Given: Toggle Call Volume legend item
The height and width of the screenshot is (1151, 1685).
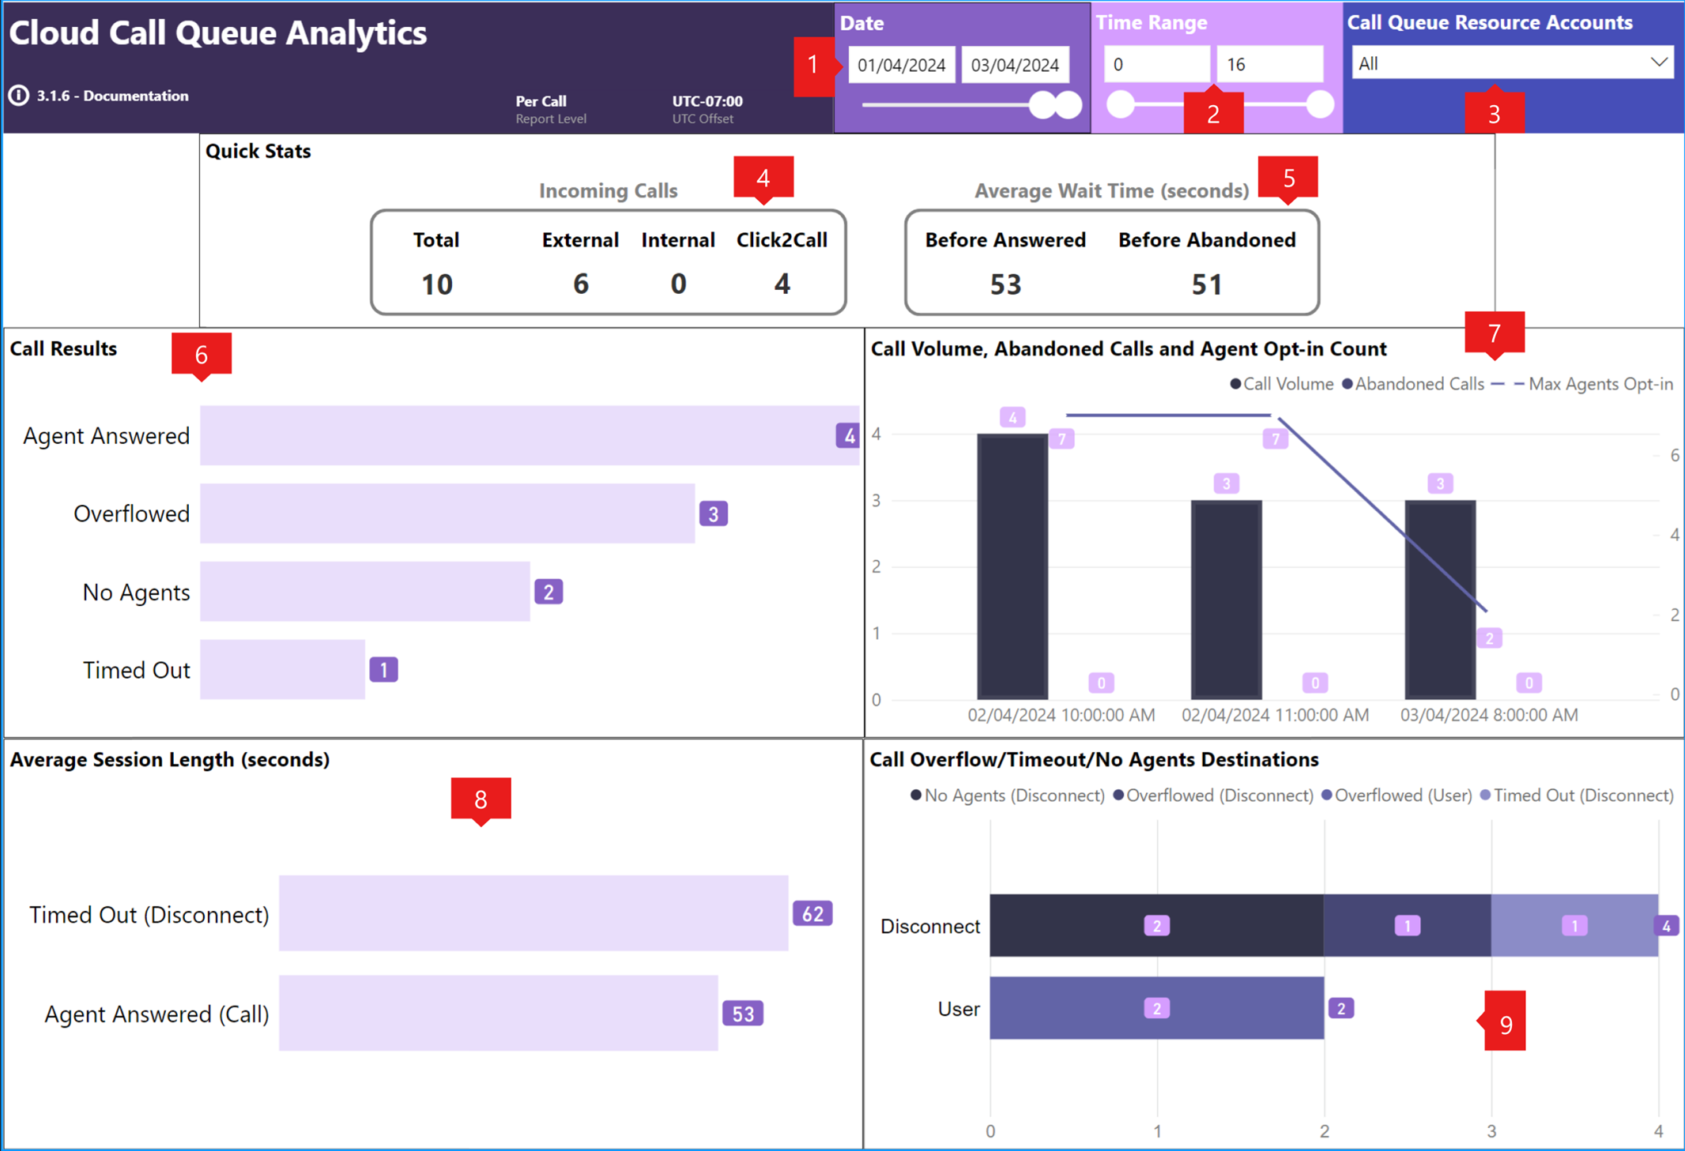Looking at the screenshot, I should 1281,384.
